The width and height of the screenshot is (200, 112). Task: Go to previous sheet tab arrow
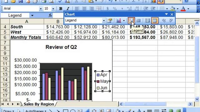tap(7, 104)
